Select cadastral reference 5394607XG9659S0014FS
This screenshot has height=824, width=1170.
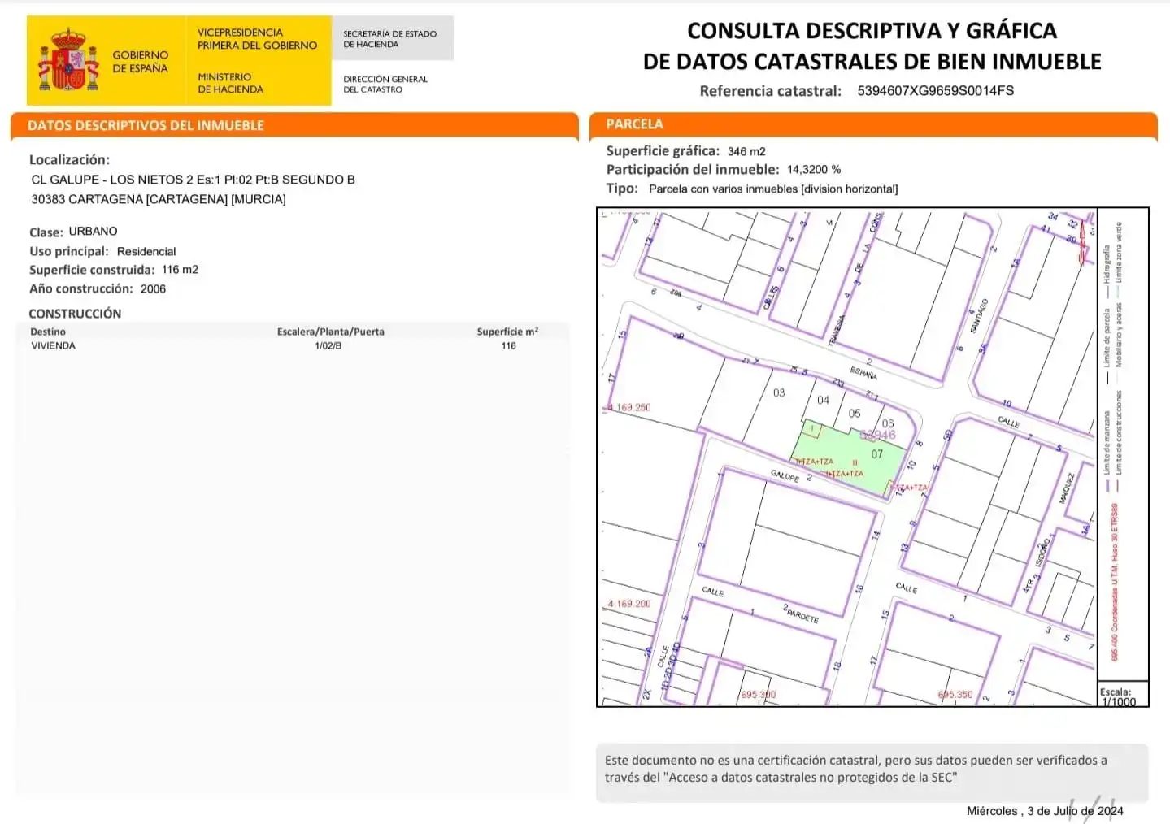point(935,91)
